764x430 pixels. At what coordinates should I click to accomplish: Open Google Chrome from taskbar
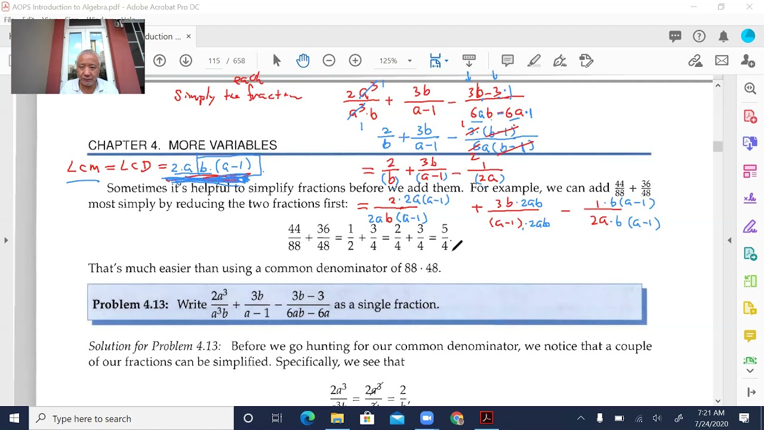click(457, 418)
